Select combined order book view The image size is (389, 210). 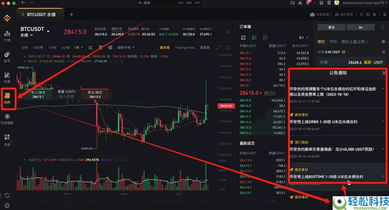click(x=243, y=38)
